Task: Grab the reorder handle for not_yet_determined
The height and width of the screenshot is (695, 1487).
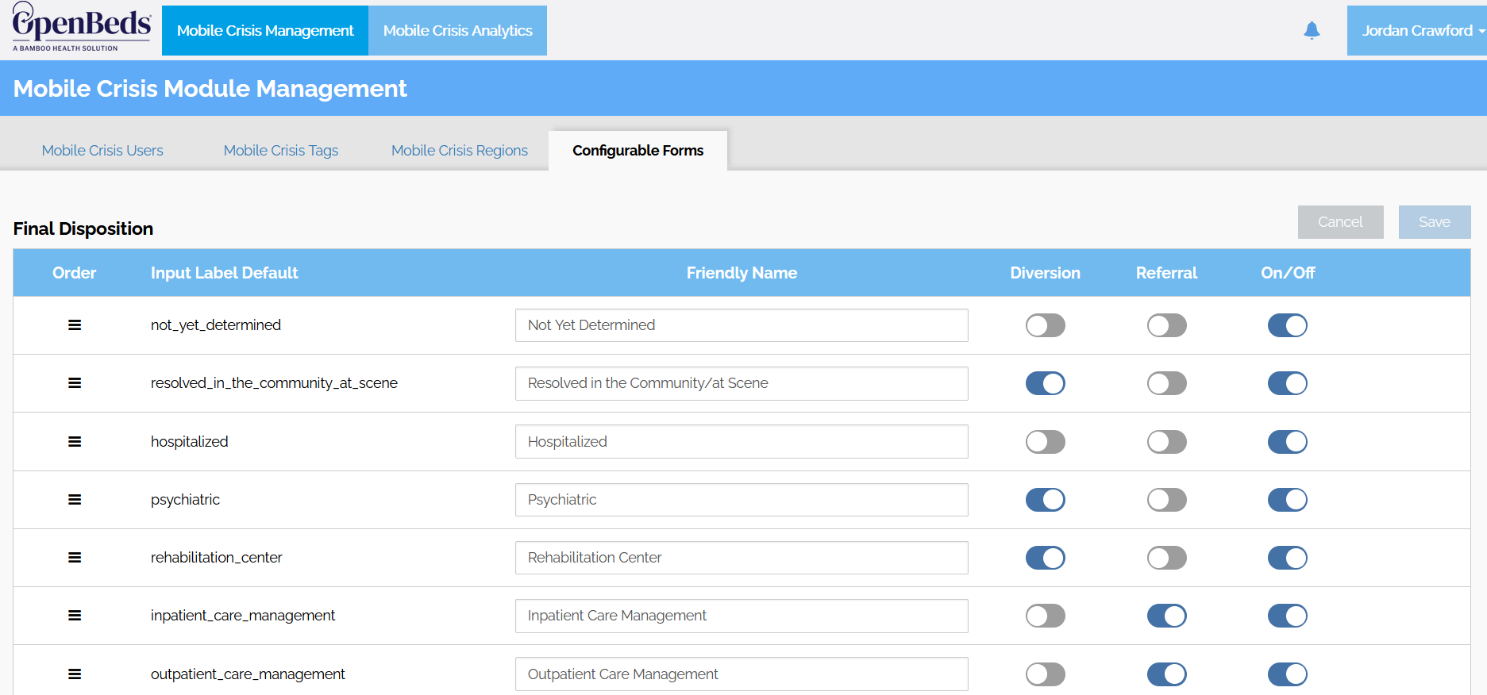Action: (75, 325)
